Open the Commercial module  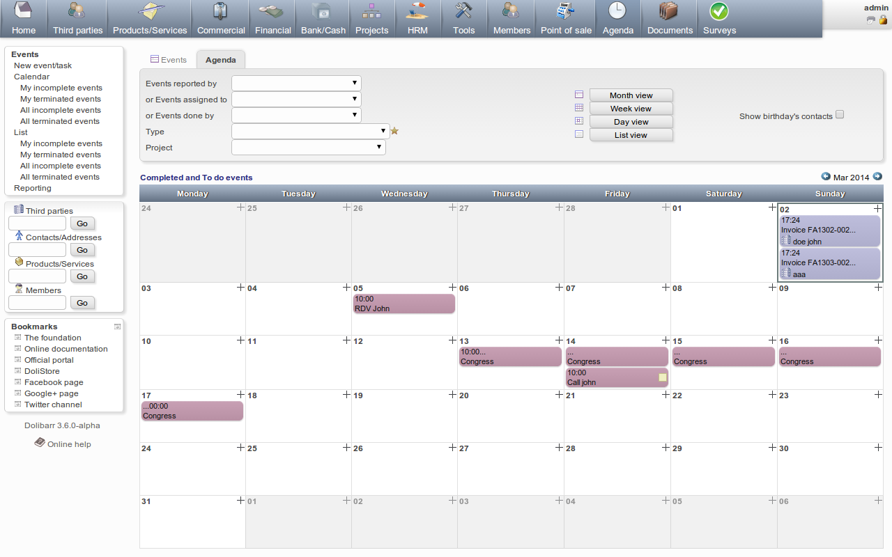(221, 19)
